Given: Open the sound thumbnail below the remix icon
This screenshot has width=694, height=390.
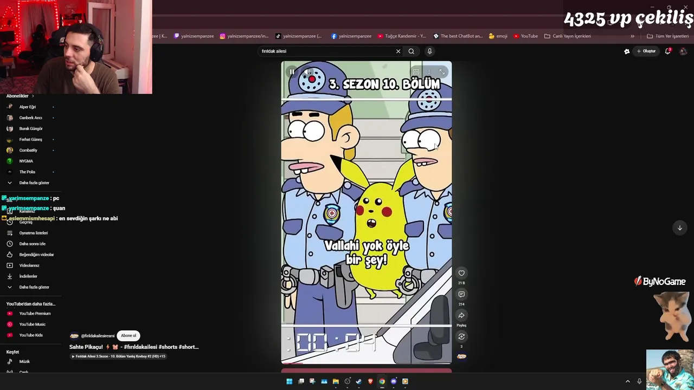Looking at the screenshot, I should (x=461, y=356).
